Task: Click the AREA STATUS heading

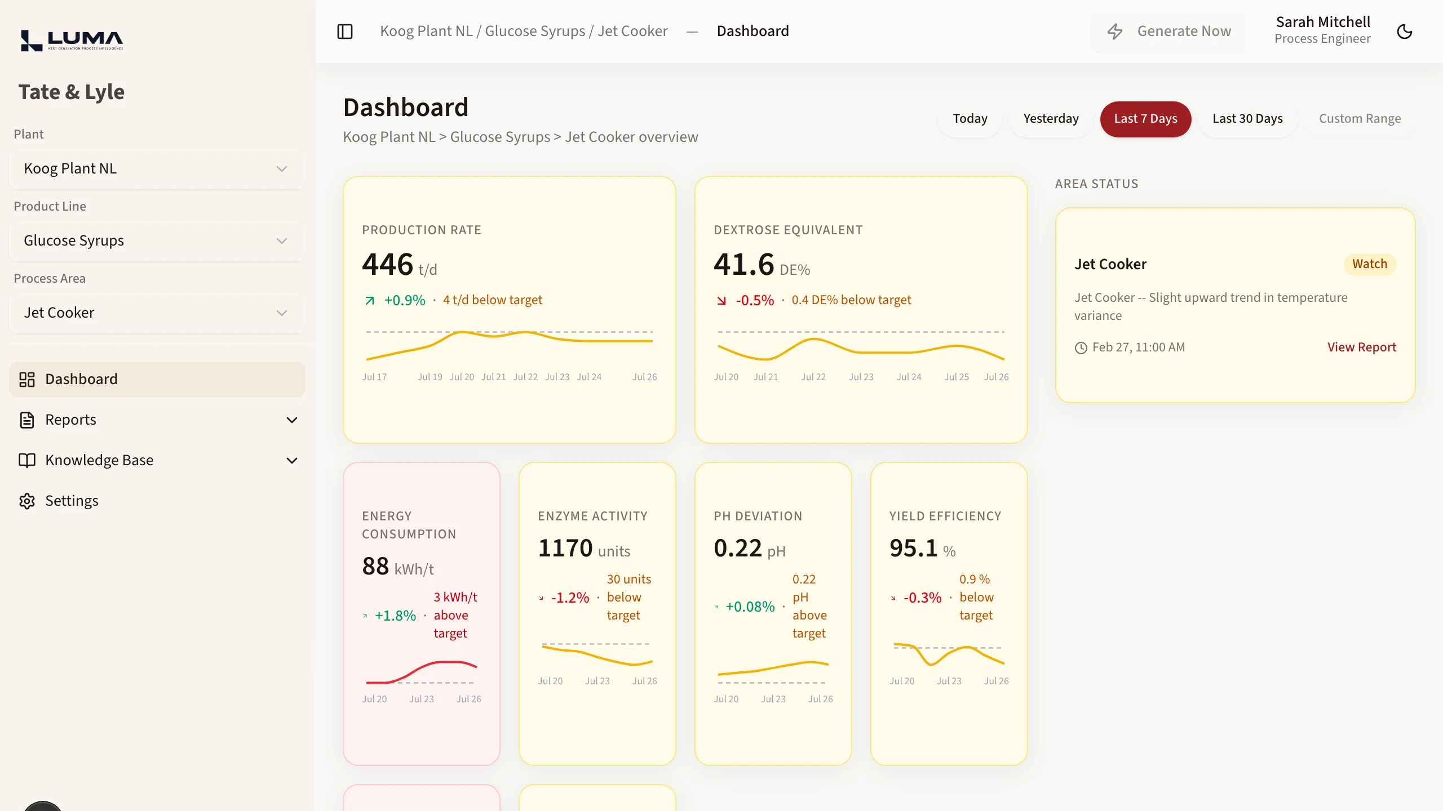Action: [x=1096, y=184]
